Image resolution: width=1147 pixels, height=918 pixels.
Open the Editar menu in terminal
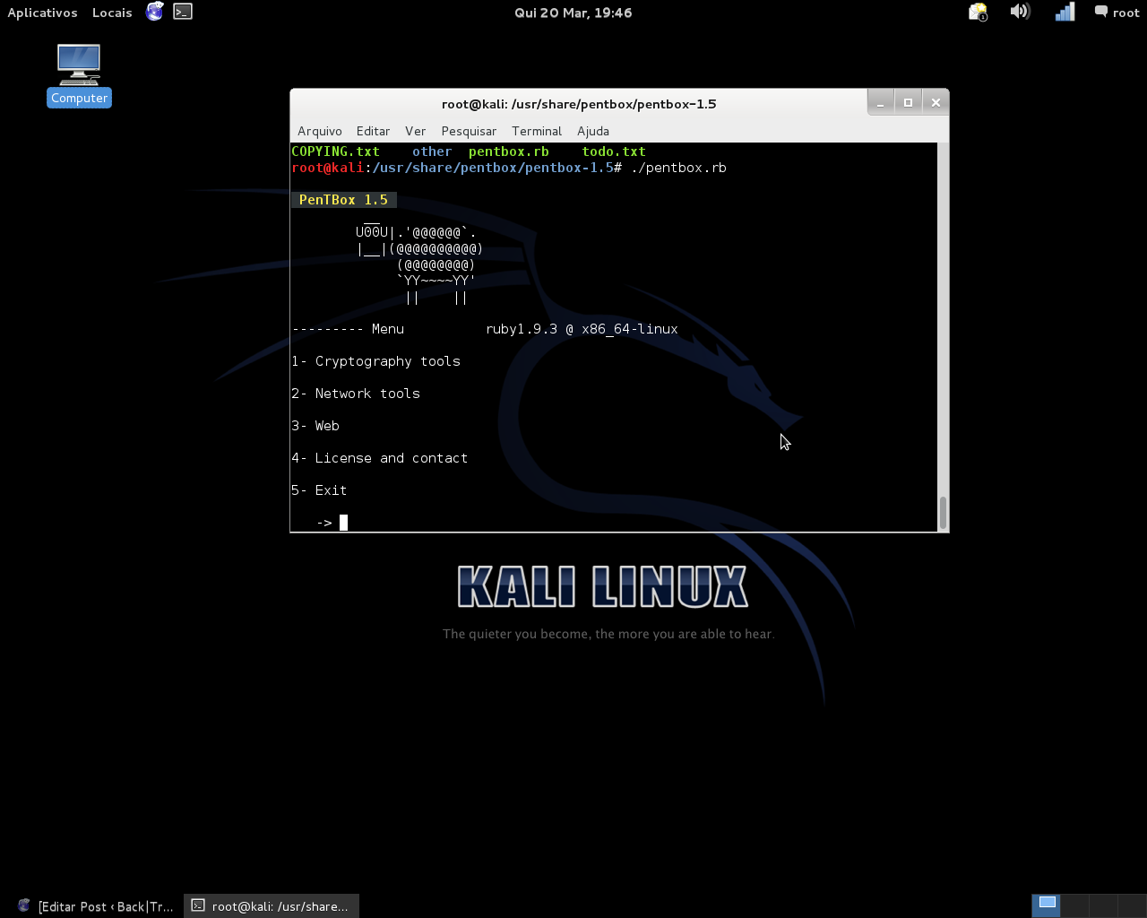pyautogui.click(x=373, y=131)
